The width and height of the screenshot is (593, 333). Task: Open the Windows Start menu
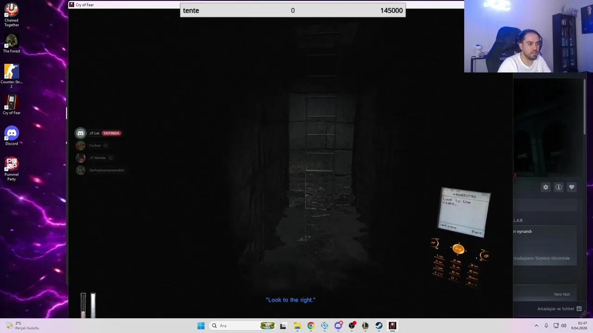point(201,326)
